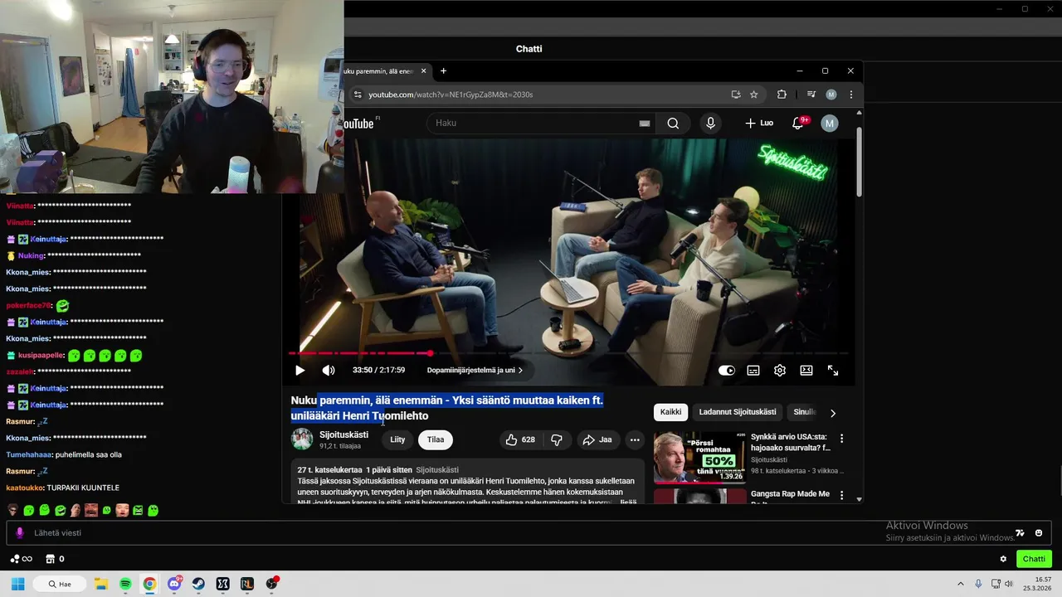Open the on-screen keyboard in YouTube search
The height and width of the screenshot is (597, 1062).
tap(645, 124)
